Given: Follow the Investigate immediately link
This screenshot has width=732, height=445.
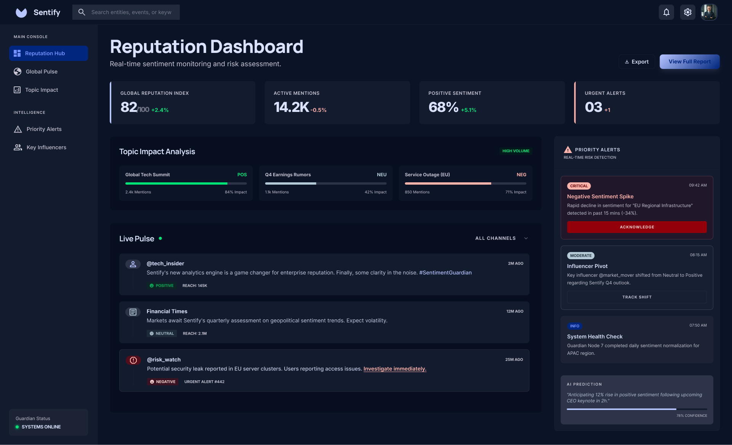Looking at the screenshot, I should point(395,369).
